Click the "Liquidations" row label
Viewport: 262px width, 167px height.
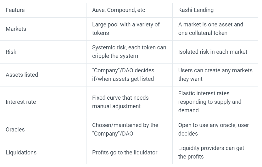21,153
